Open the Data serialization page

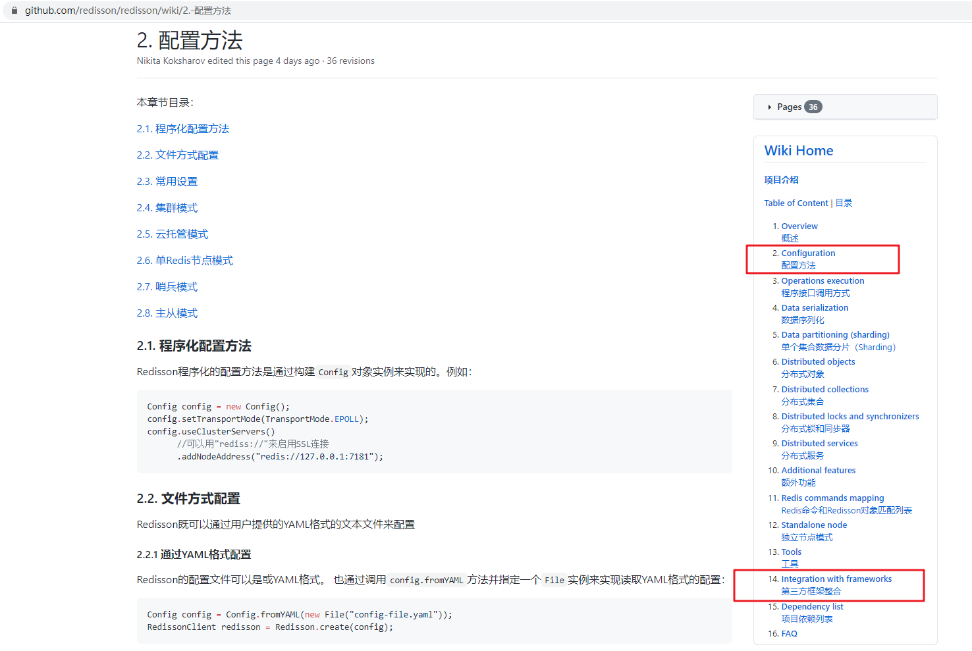(x=815, y=308)
